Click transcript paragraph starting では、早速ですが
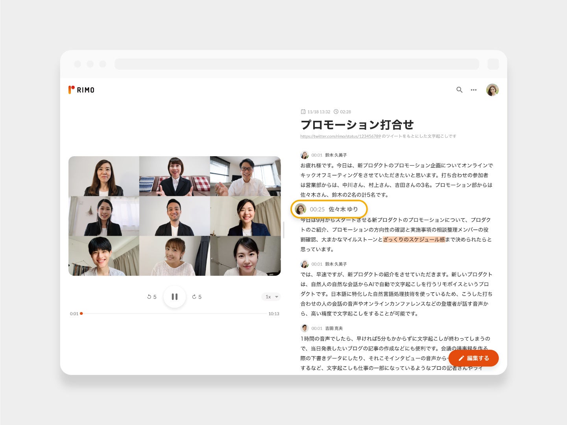The width and height of the screenshot is (567, 425). pyautogui.click(x=397, y=294)
